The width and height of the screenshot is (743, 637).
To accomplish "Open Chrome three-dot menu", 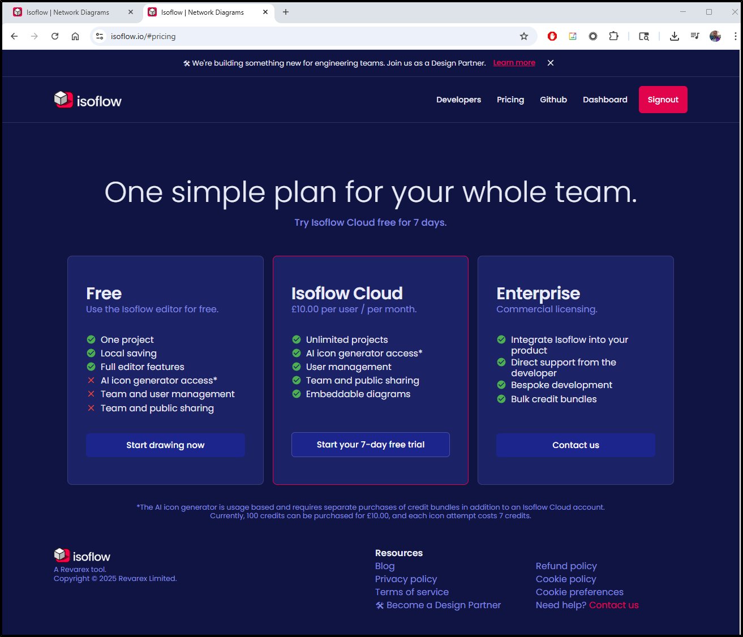I will (735, 36).
